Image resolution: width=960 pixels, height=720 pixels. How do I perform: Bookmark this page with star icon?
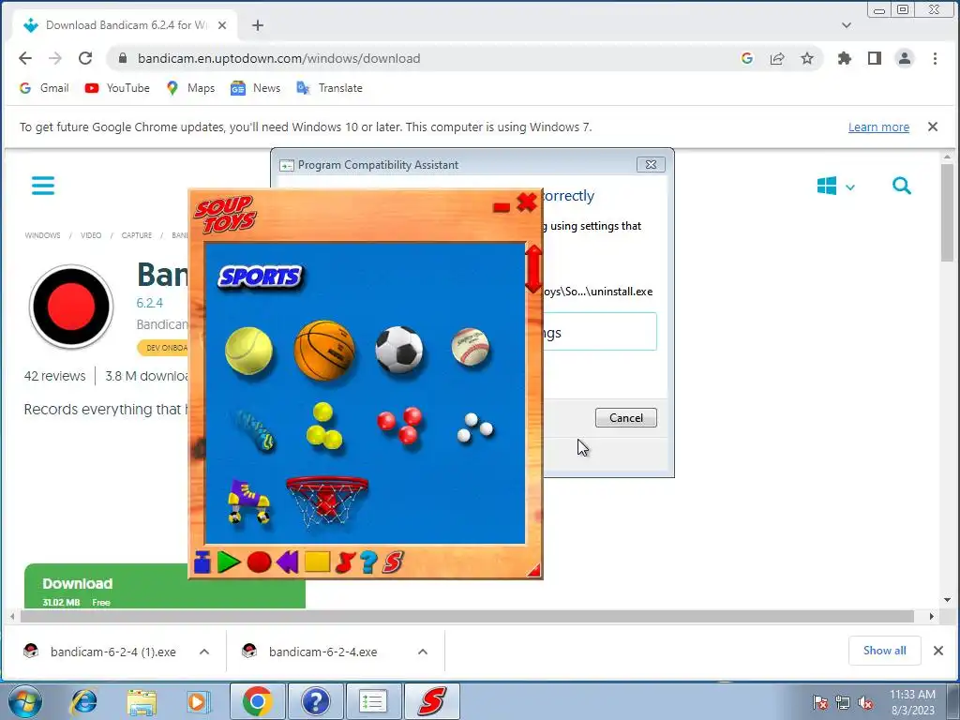pyautogui.click(x=807, y=58)
